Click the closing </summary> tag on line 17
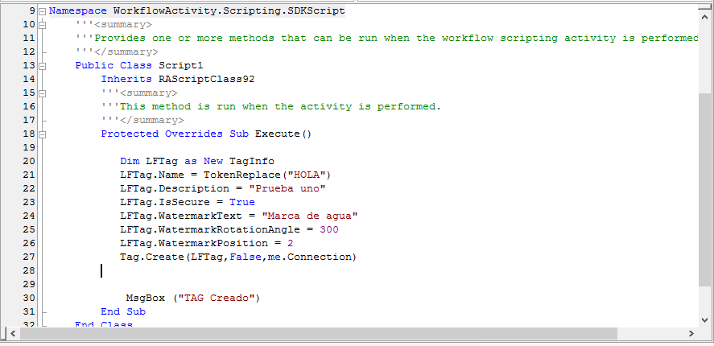Image resolution: width=714 pixels, height=346 pixels. (x=151, y=120)
